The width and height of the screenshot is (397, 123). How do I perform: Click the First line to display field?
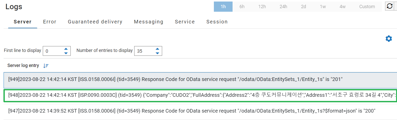(x=53, y=51)
